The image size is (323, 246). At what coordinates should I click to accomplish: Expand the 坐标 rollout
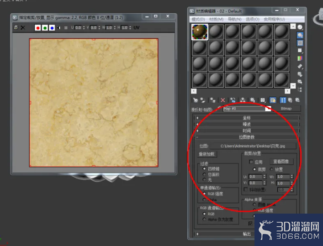pyautogui.click(x=247, y=118)
